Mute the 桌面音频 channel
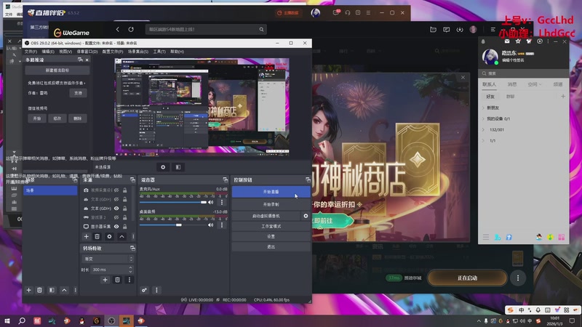 [x=211, y=225]
